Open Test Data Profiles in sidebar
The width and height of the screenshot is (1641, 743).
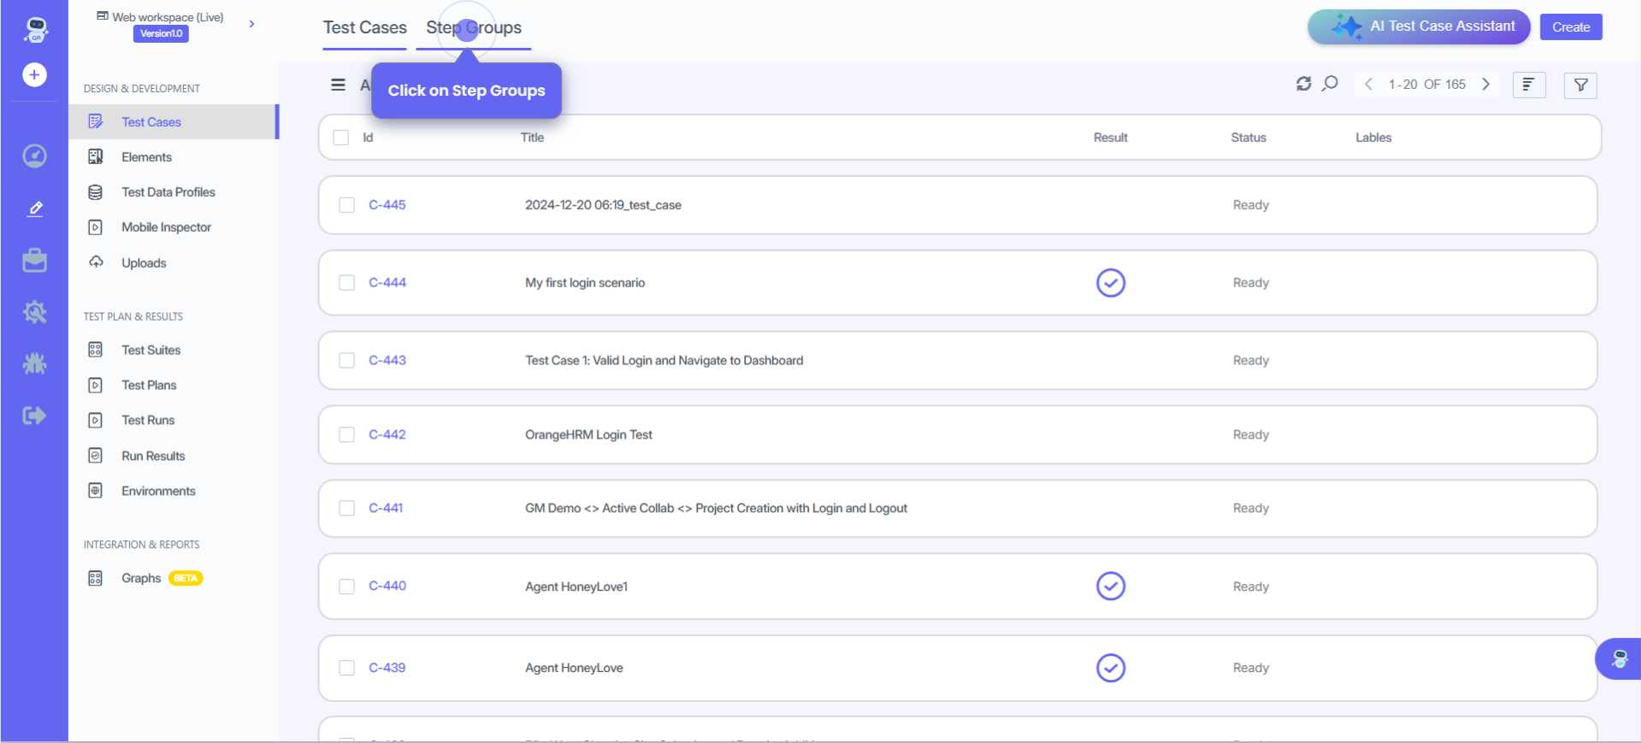168,192
